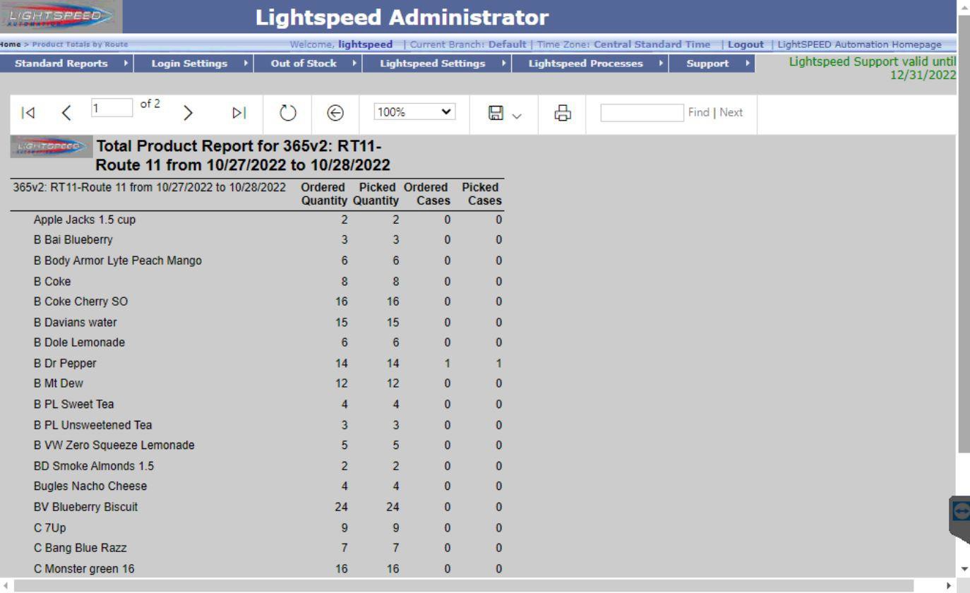Go to first report page
Image resolution: width=970 pixels, height=593 pixels.
[x=28, y=113]
